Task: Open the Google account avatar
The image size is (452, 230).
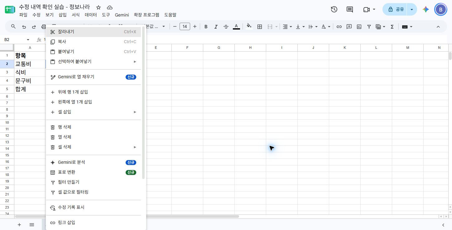Action: point(441,9)
